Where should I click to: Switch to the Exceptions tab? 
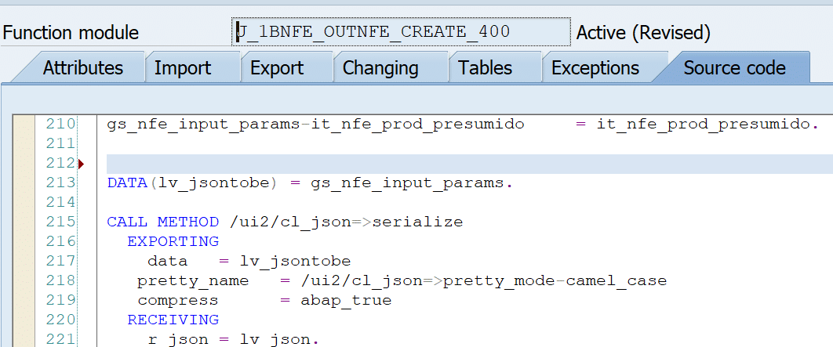click(x=595, y=68)
